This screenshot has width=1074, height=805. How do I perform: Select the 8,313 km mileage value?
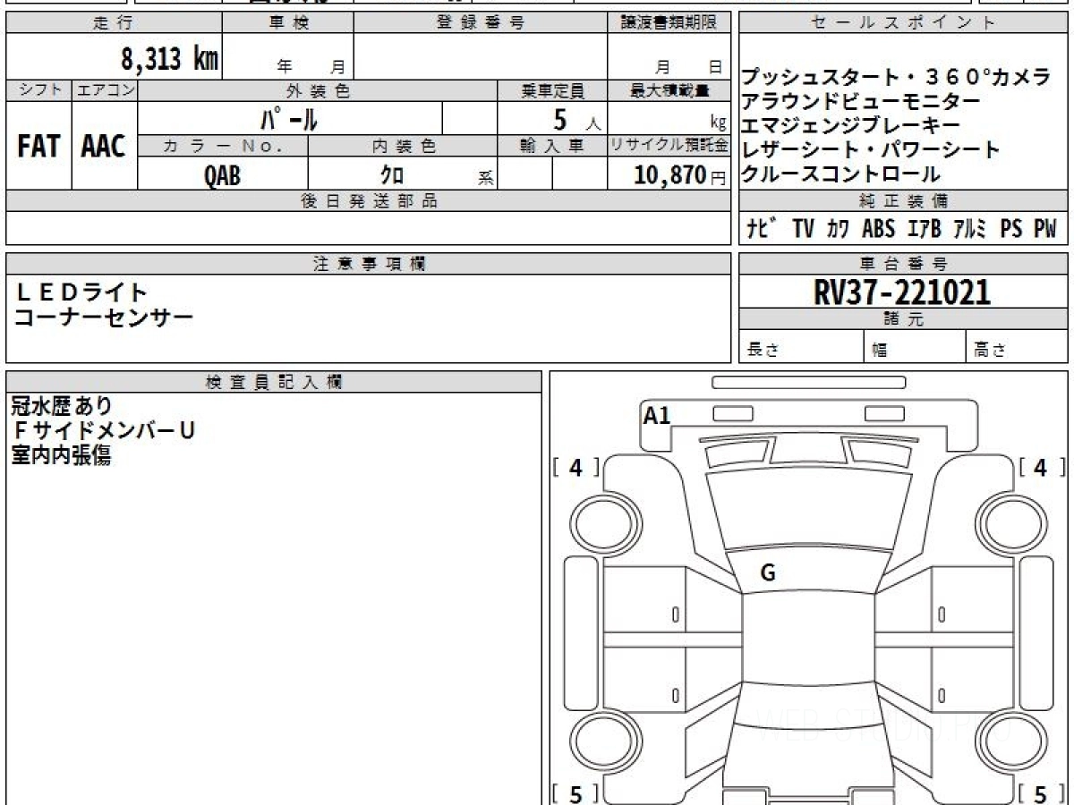pos(169,59)
